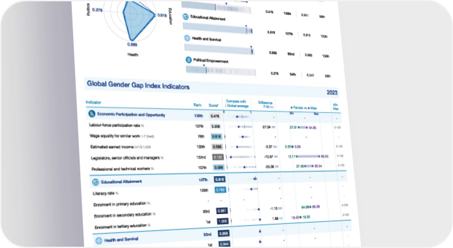Click the Educational Attainment icon in the indicators table
Viewport: 453px width, 248px height.
pos(95,182)
